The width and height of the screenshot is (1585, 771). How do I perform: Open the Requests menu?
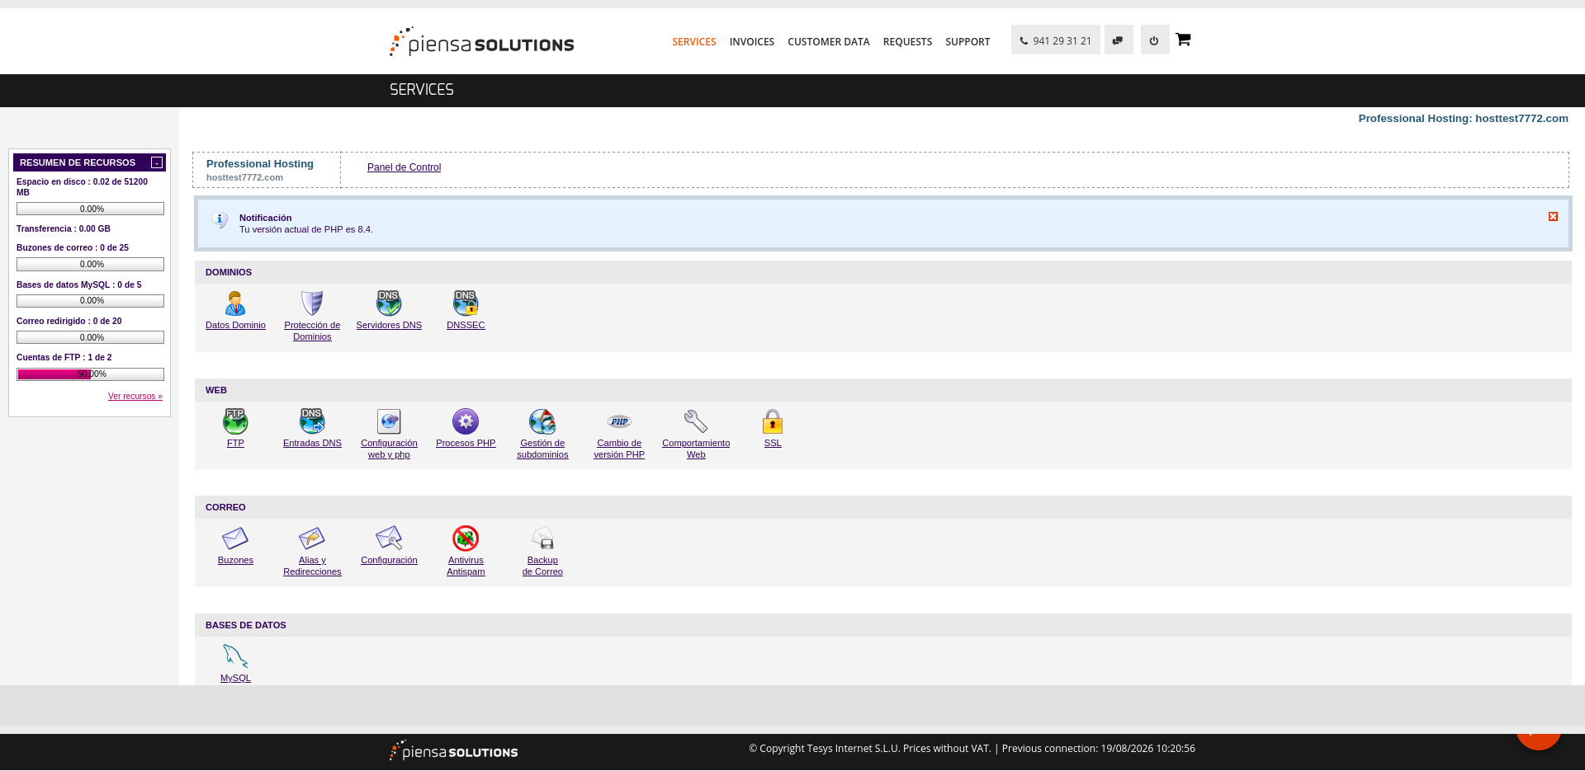coord(907,41)
